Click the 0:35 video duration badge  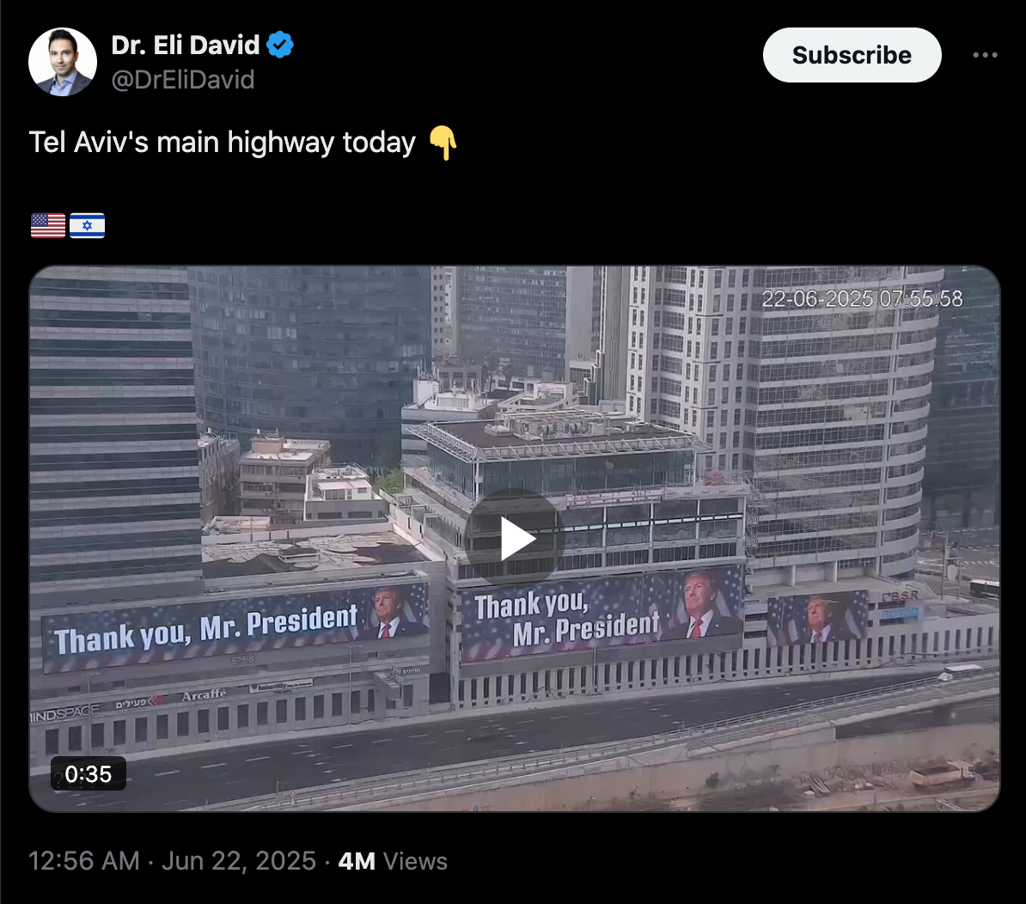pos(89,774)
